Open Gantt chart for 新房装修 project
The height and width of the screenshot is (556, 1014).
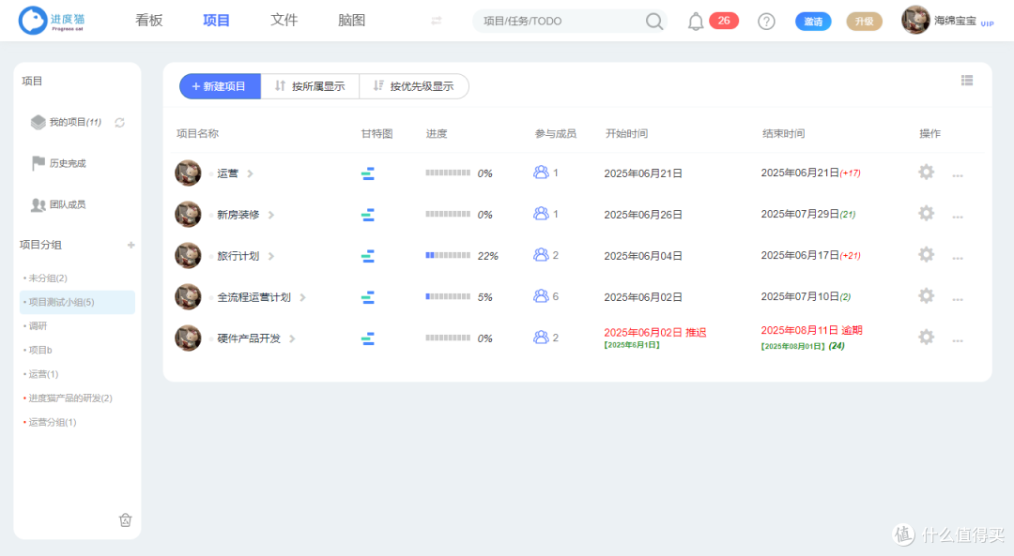(367, 215)
